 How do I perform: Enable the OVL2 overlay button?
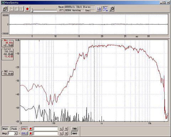click(25, 133)
